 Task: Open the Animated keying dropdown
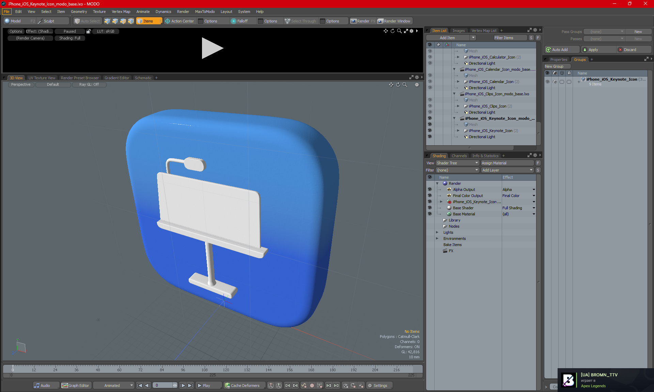[113, 386]
